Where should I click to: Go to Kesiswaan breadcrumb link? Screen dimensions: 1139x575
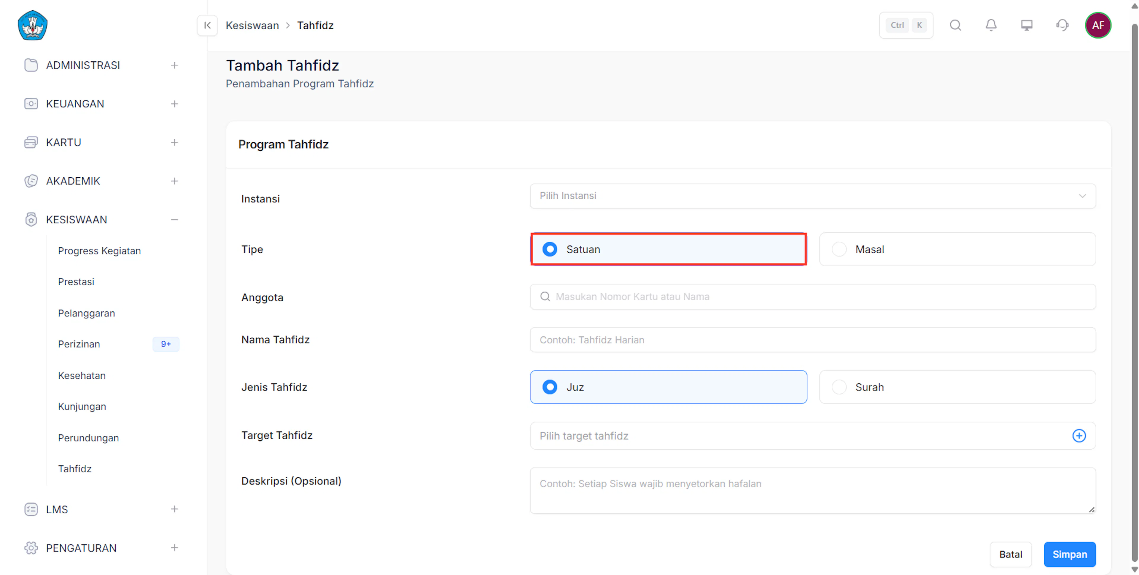click(252, 25)
